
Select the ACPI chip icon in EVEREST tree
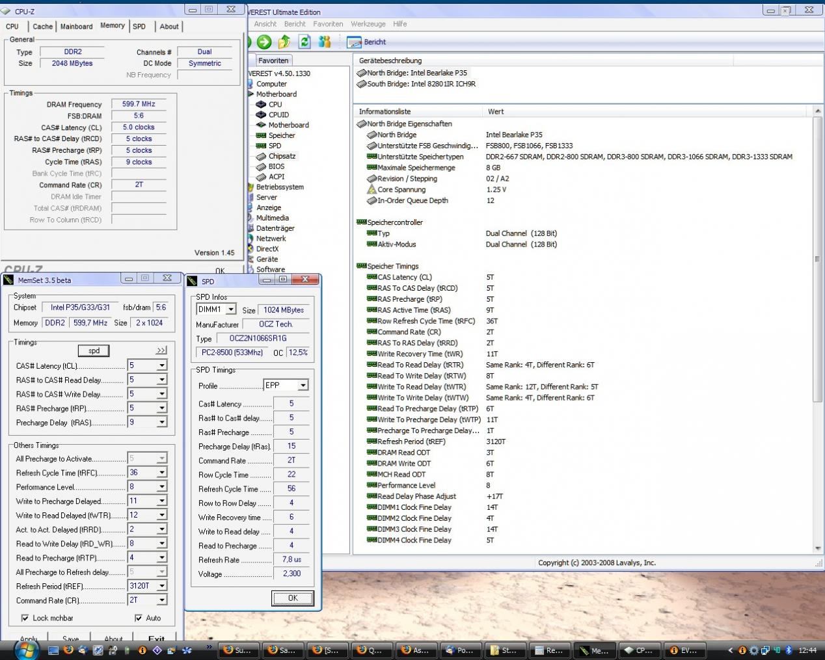pyautogui.click(x=261, y=177)
